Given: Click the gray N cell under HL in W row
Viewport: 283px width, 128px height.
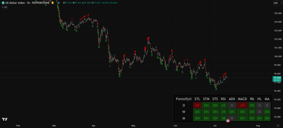Looking at the screenshot, I should point(259,112).
